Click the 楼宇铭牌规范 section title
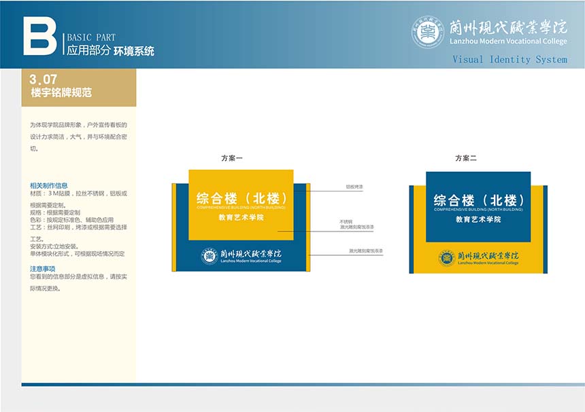 click(x=61, y=93)
